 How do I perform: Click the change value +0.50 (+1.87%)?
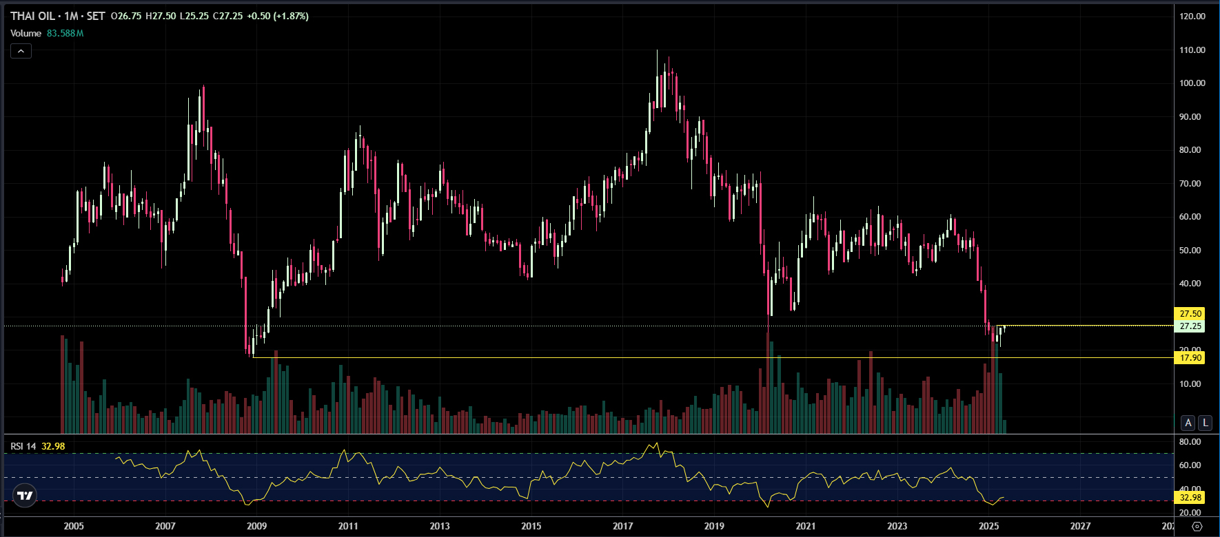[278, 16]
